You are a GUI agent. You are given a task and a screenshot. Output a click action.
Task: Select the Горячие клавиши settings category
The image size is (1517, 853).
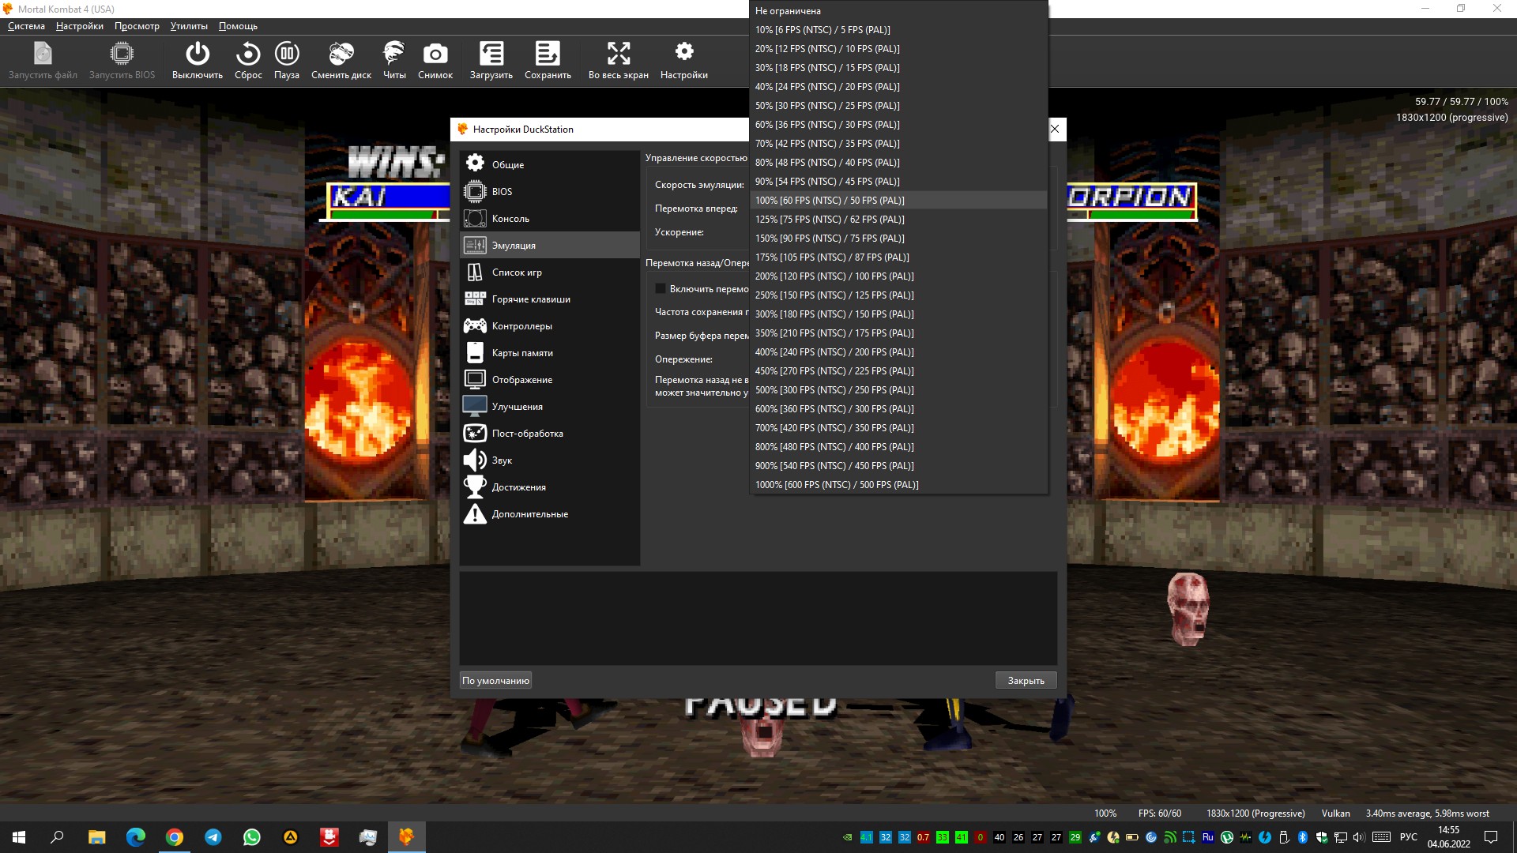550,299
